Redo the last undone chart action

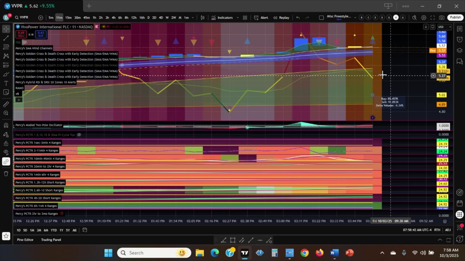click(307, 17)
